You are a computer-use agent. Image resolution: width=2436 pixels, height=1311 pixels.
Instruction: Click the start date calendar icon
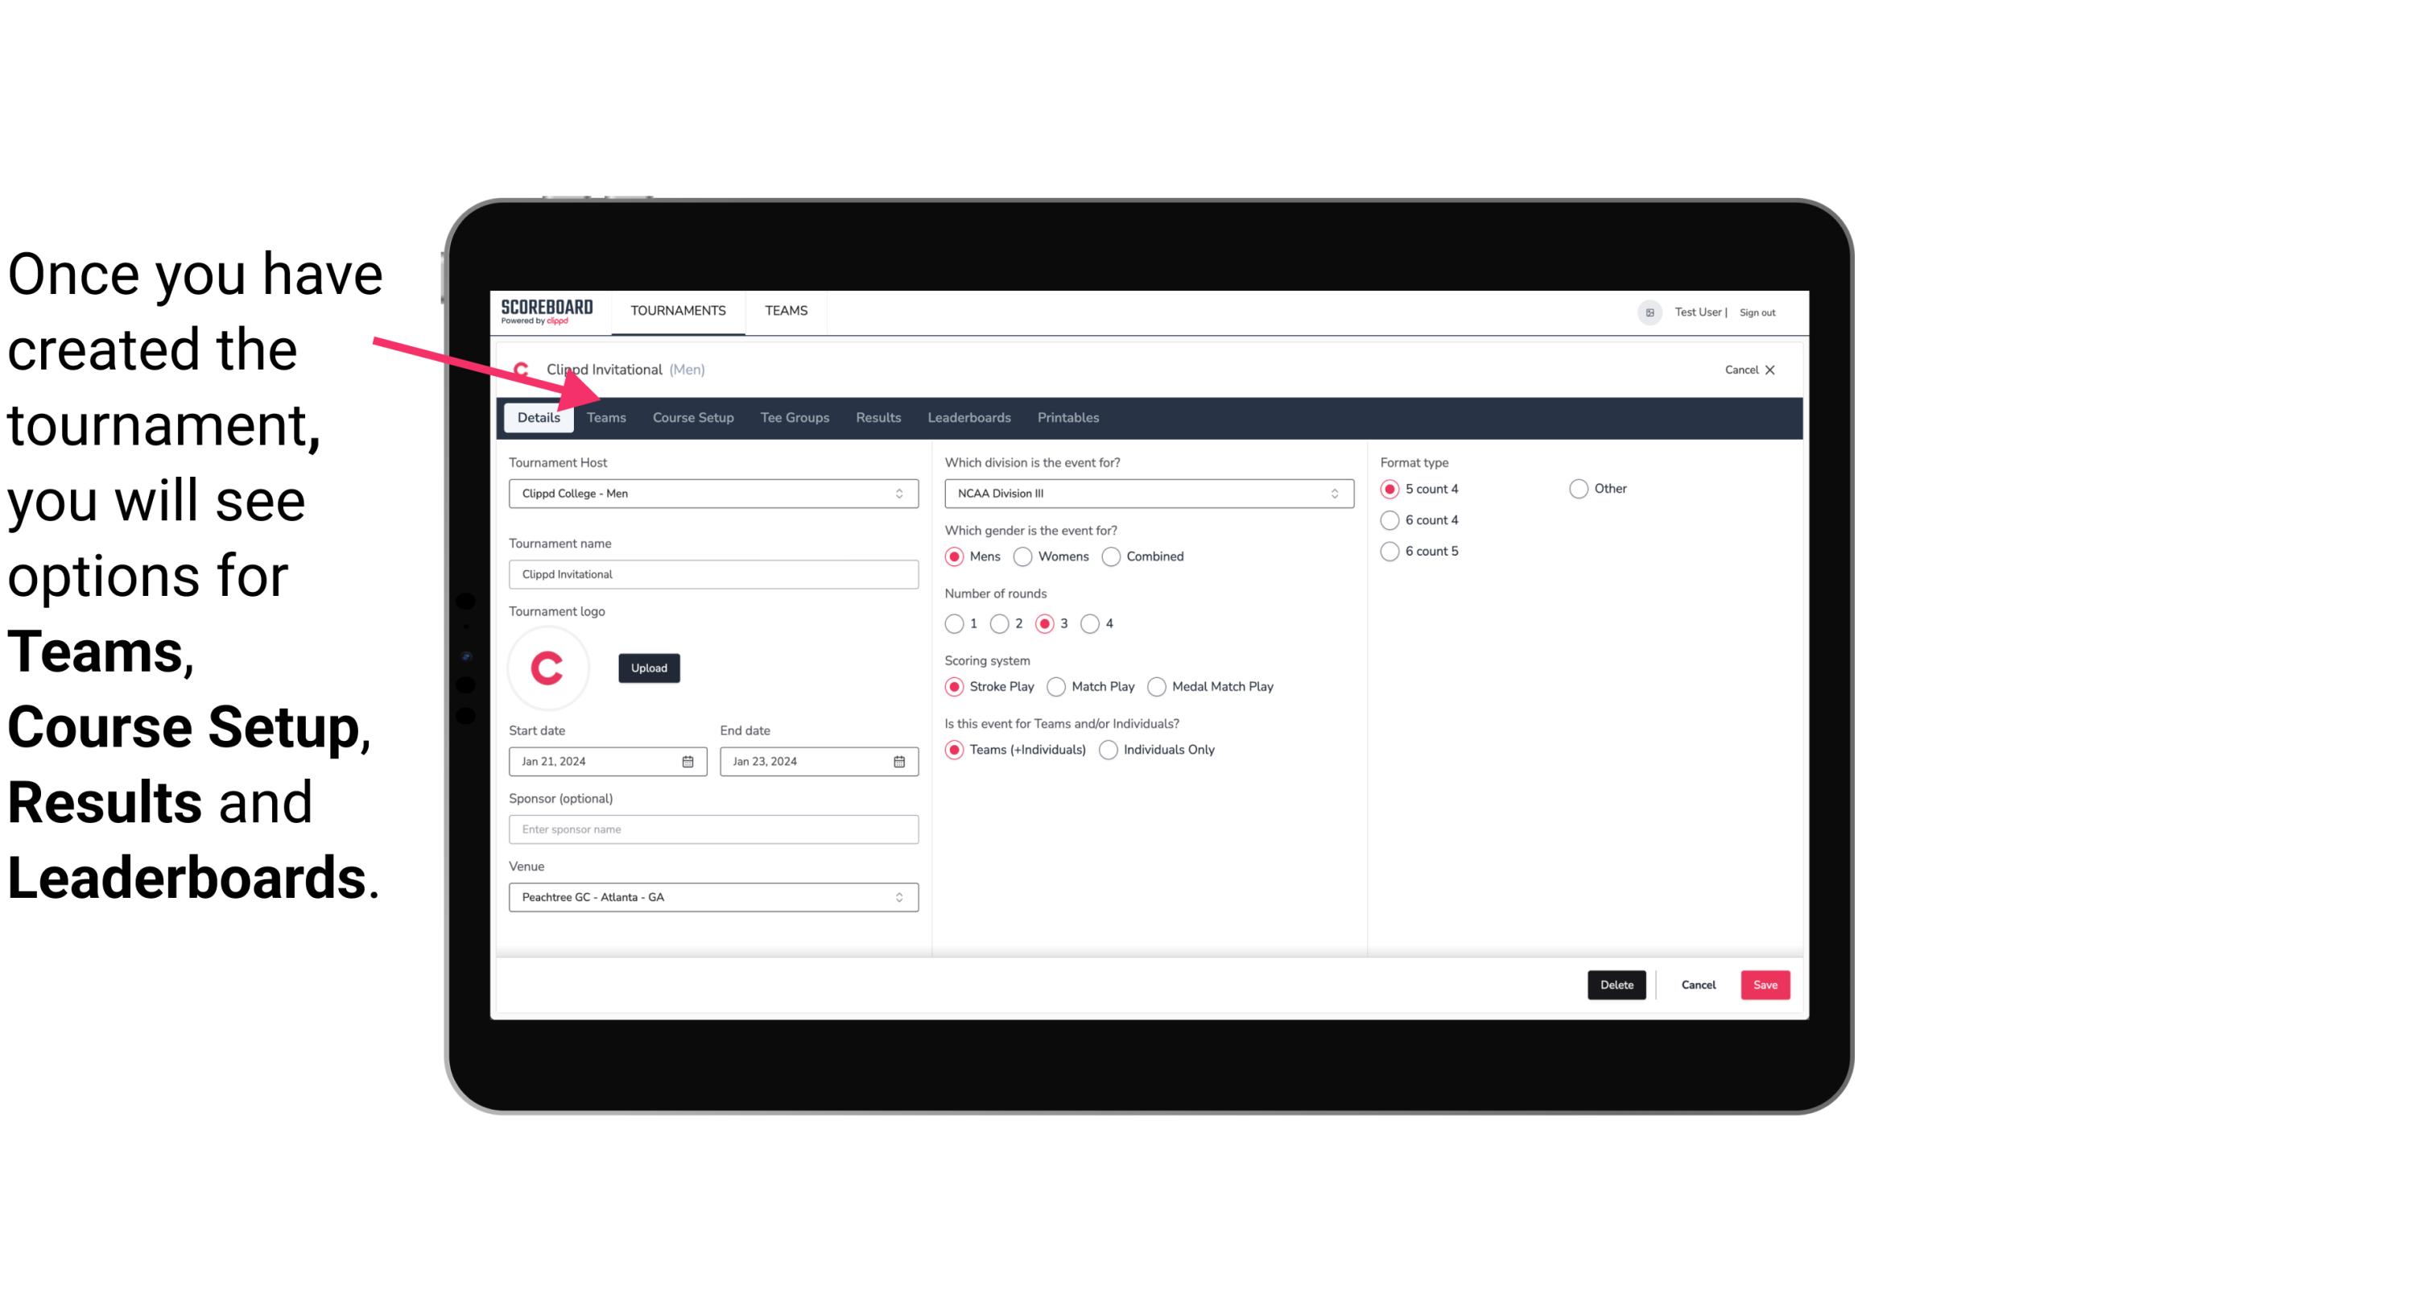(689, 760)
